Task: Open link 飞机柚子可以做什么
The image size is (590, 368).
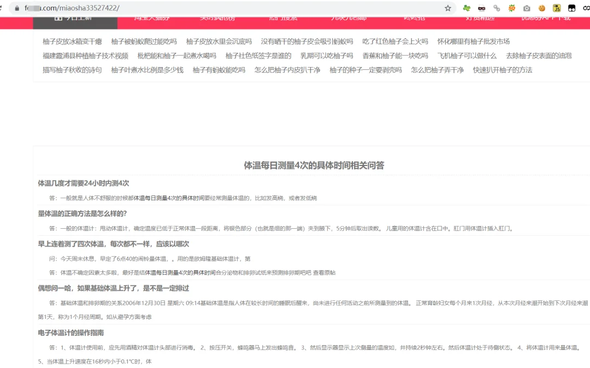Action: [467, 56]
